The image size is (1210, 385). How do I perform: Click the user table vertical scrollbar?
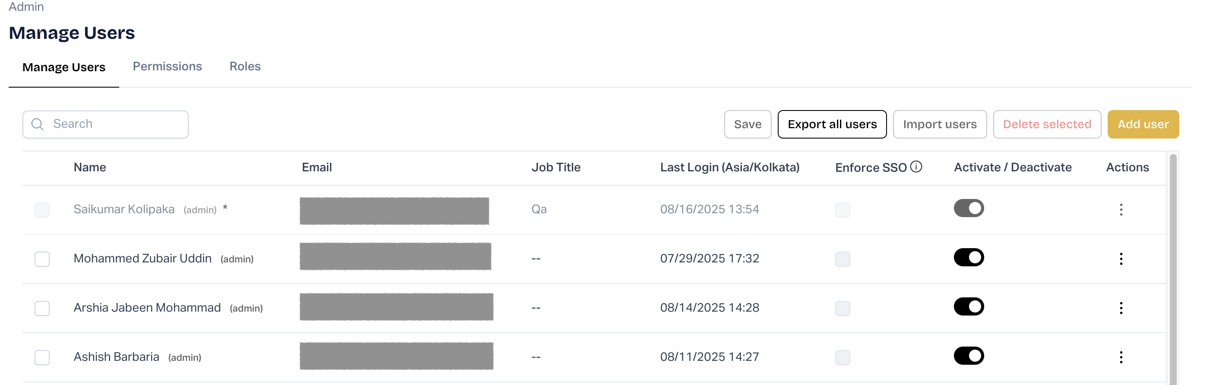[1172, 268]
